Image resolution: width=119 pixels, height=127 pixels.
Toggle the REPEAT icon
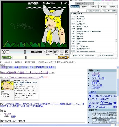point(62,52)
